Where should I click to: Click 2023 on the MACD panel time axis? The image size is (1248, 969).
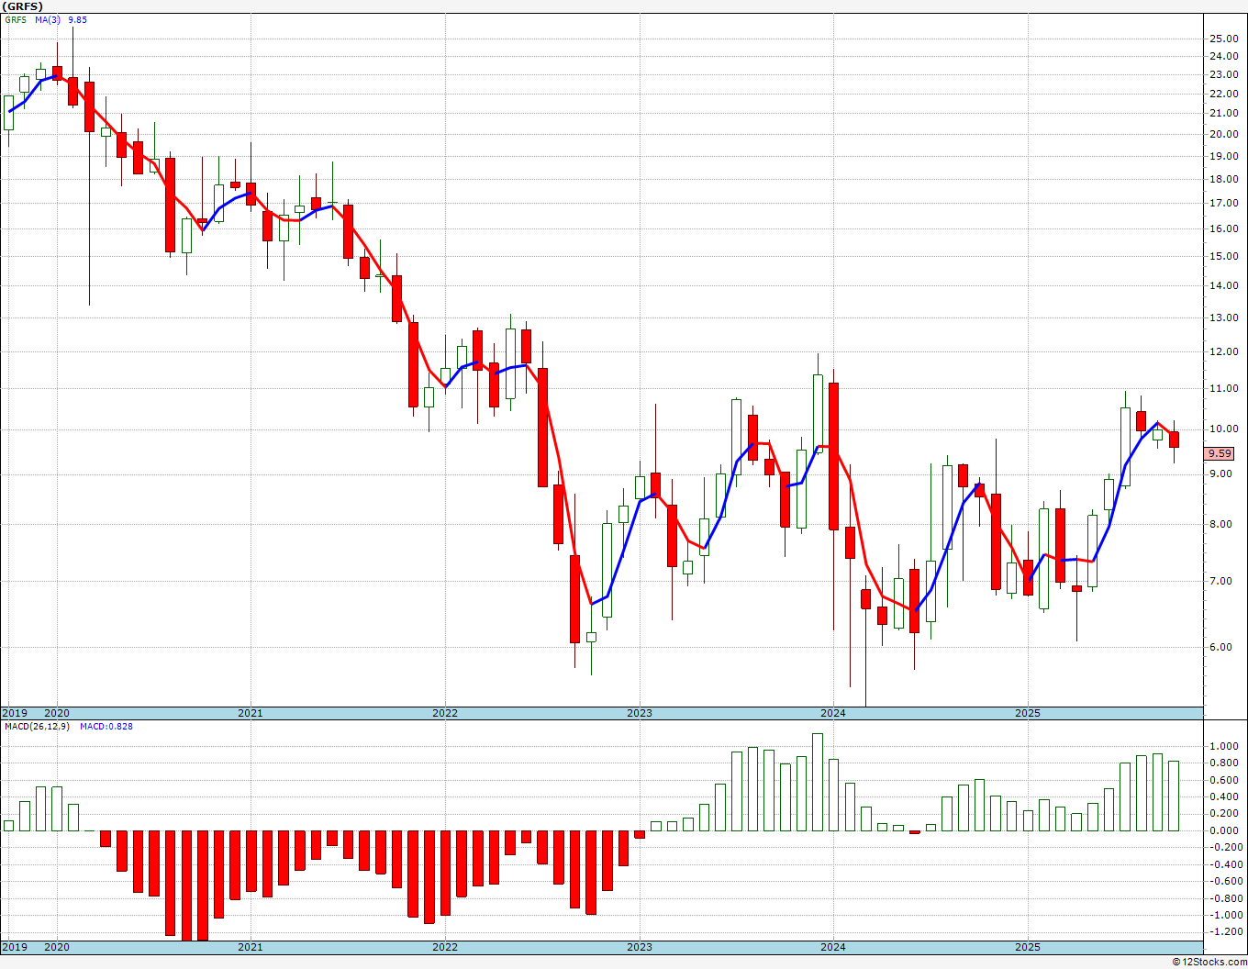tap(640, 947)
